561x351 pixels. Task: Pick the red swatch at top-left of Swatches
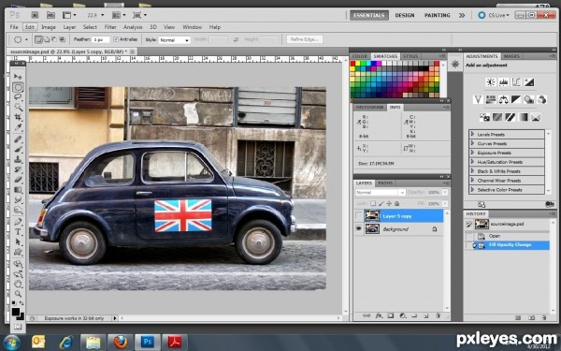tap(352, 64)
